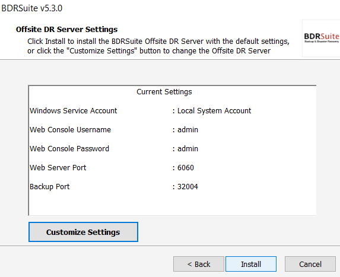Click the Customize Settings button

click(x=83, y=232)
